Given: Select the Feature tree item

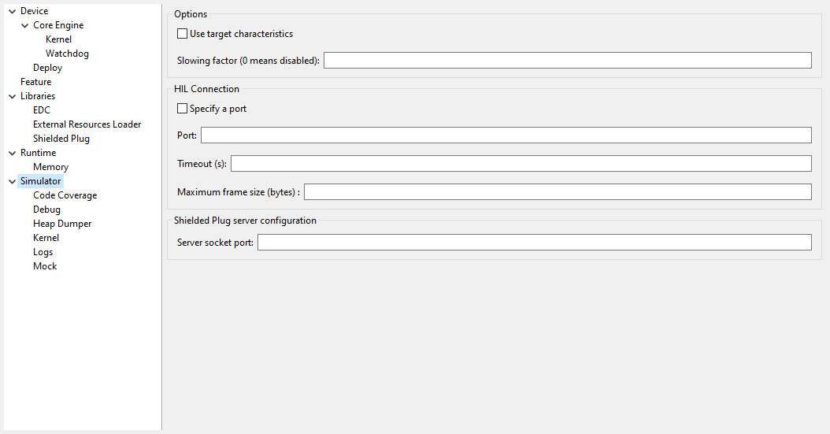Looking at the screenshot, I should click(x=35, y=82).
